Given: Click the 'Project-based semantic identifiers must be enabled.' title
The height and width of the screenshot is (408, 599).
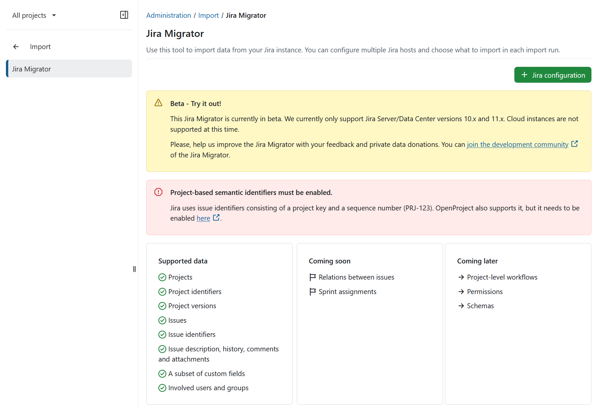Looking at the screenshot, I should 251,193.
